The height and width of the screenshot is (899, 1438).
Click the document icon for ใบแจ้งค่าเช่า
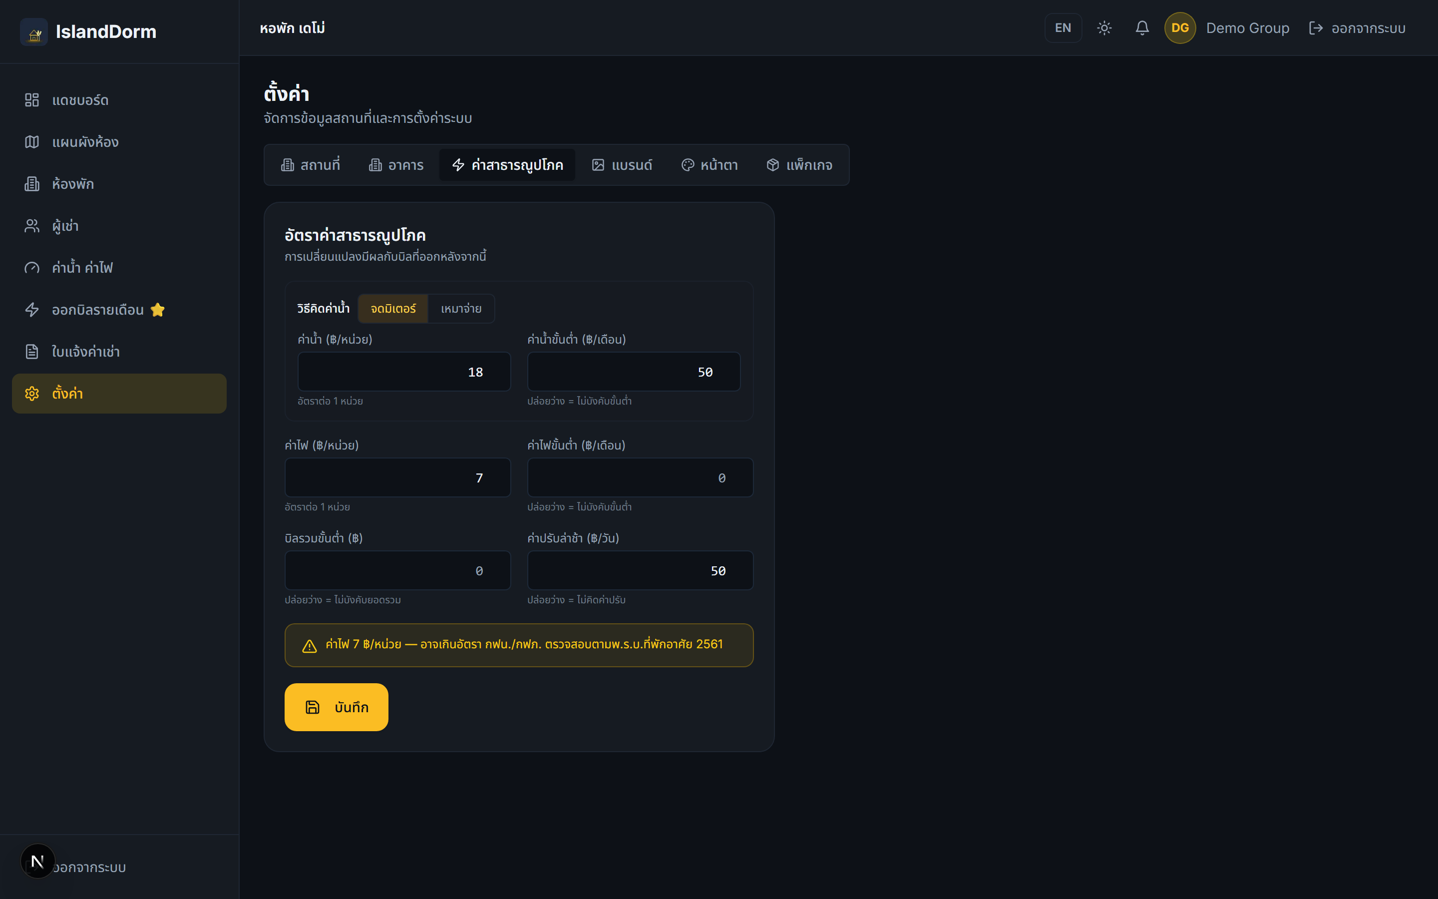tap(32, 352)
